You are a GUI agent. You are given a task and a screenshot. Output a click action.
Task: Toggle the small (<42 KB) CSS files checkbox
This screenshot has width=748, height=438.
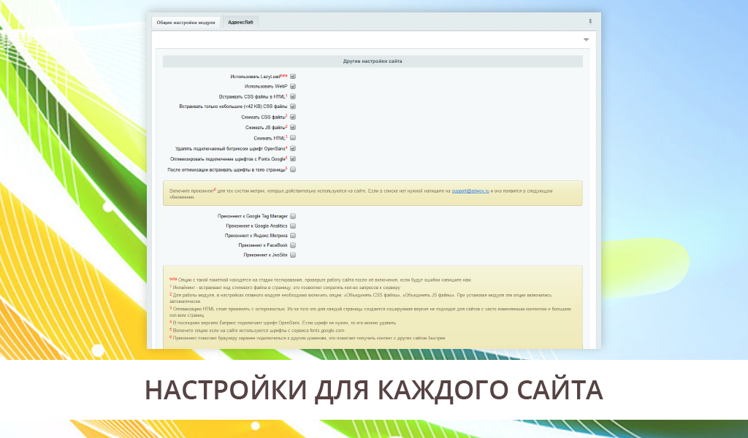coord(293,107)
